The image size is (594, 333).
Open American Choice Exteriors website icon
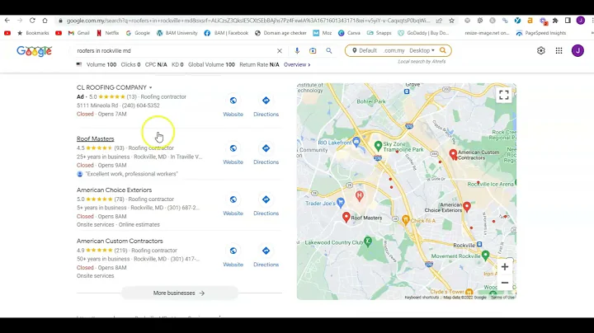point(233,199)
